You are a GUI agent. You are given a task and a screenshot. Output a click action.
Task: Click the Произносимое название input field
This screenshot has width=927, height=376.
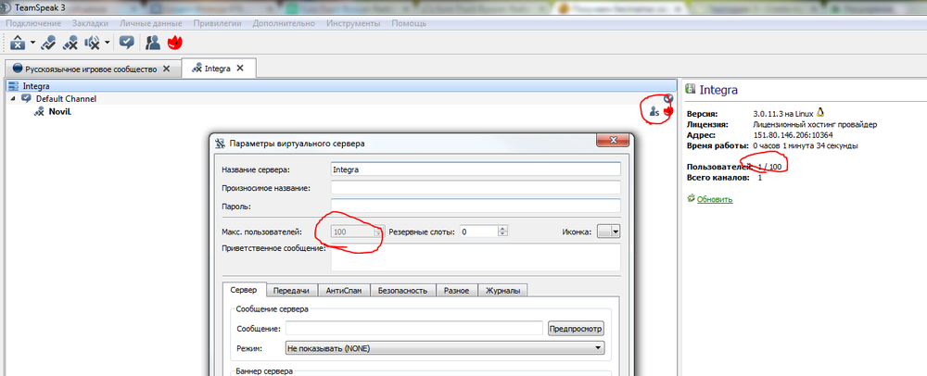[x=476, y=188]
